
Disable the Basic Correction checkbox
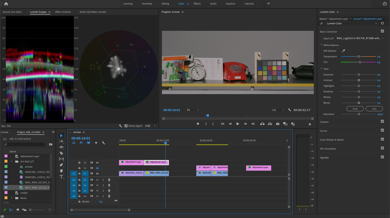(382, 31)
